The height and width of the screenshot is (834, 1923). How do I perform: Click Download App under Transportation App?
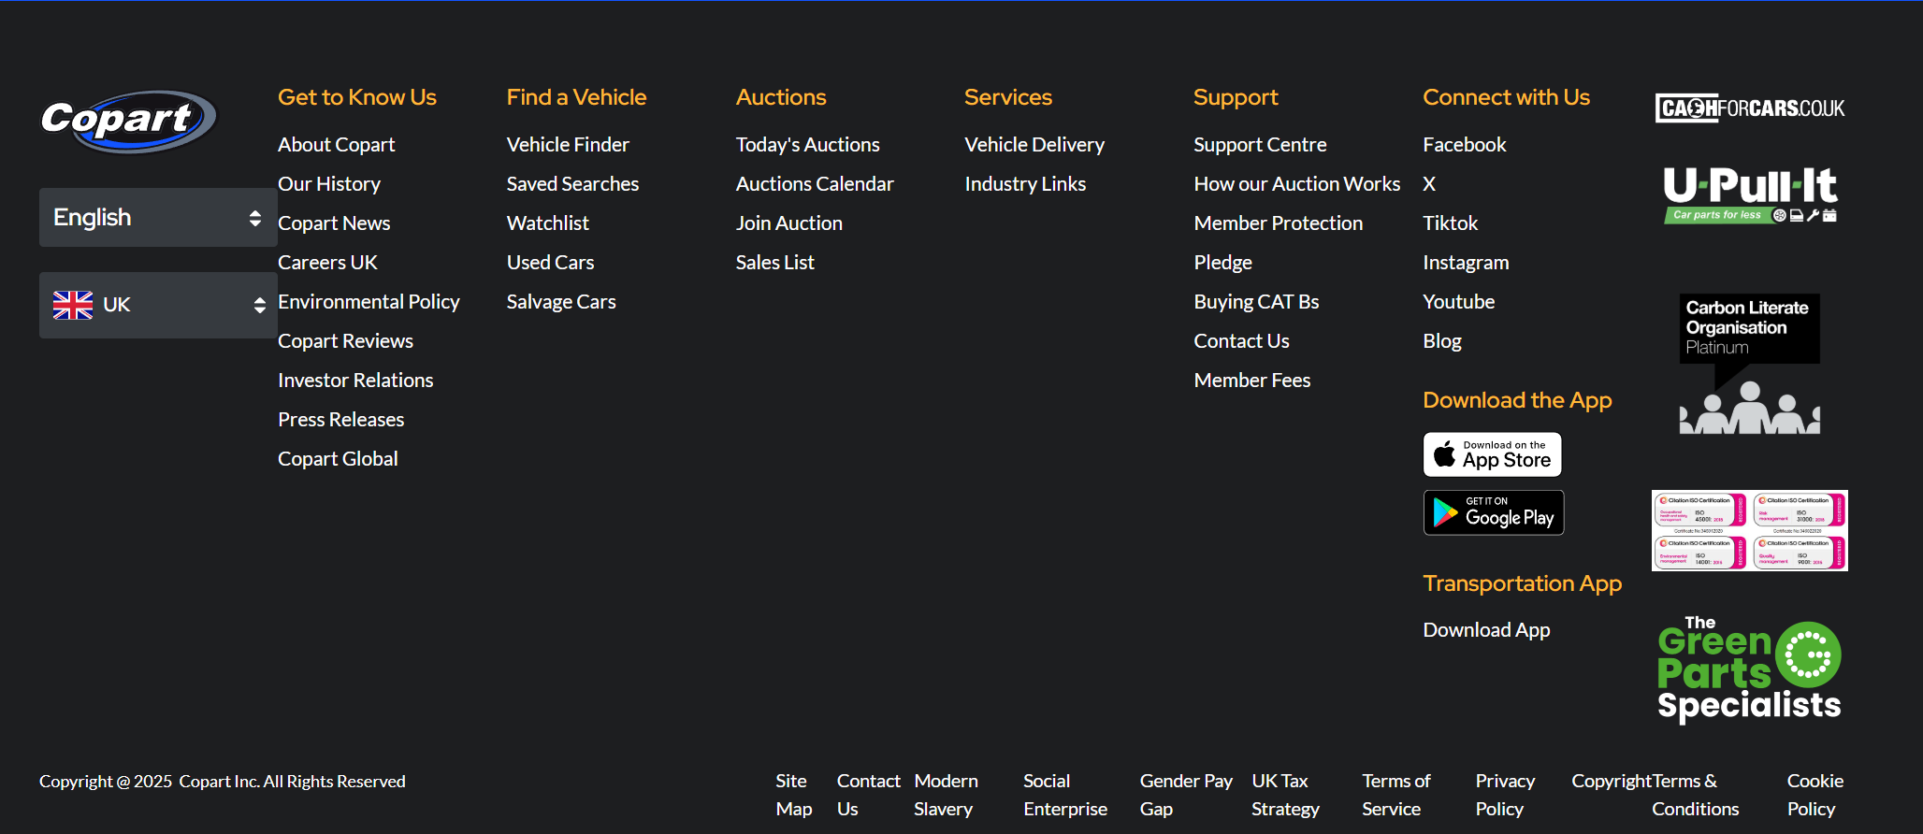(x=1486, y=630)
